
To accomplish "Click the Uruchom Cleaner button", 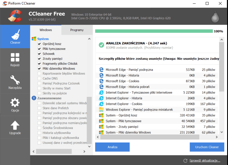I will tap(207, 147).
